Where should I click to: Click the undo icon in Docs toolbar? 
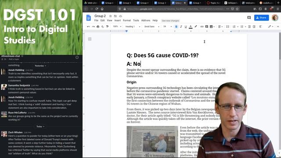click(88, 26)
